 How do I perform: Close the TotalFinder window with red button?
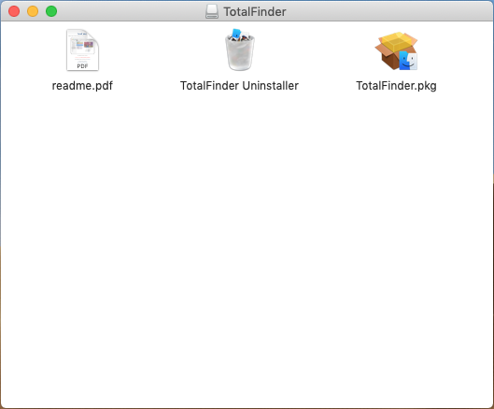(x=14, y=11)
